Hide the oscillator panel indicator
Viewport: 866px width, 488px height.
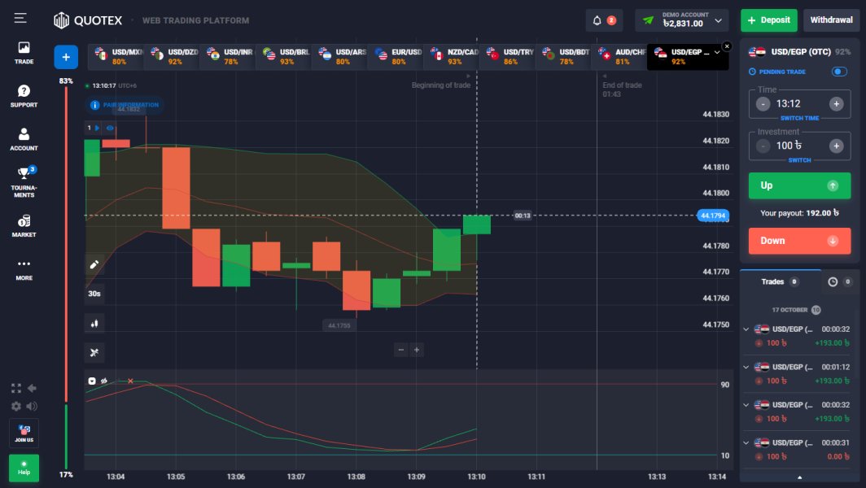(x=104, y=381)
